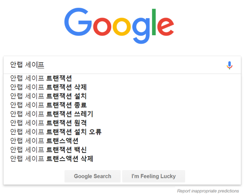
Task: Click the empty search box area left of the microphone
Action: [x=134, y=65]
